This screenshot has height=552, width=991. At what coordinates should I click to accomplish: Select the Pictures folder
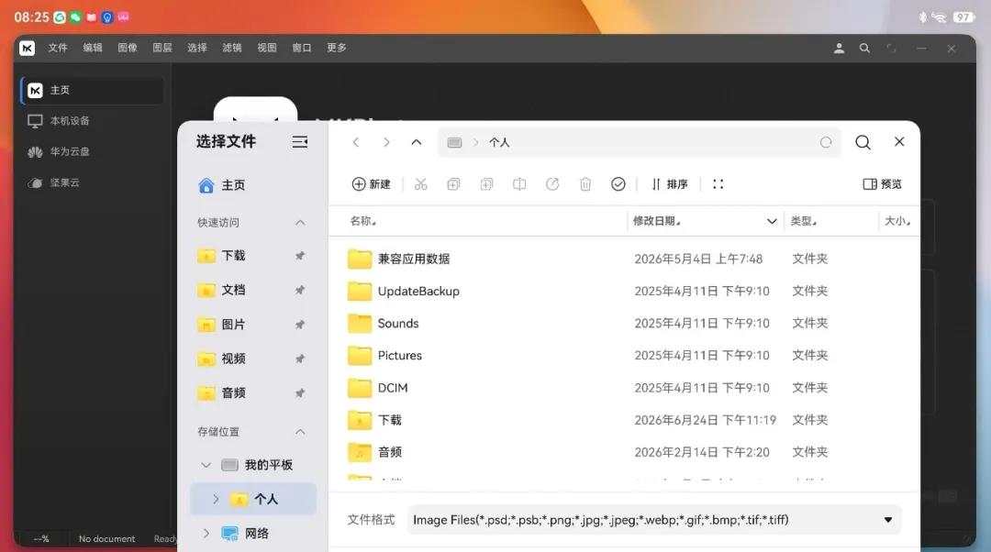pos(625,356)
